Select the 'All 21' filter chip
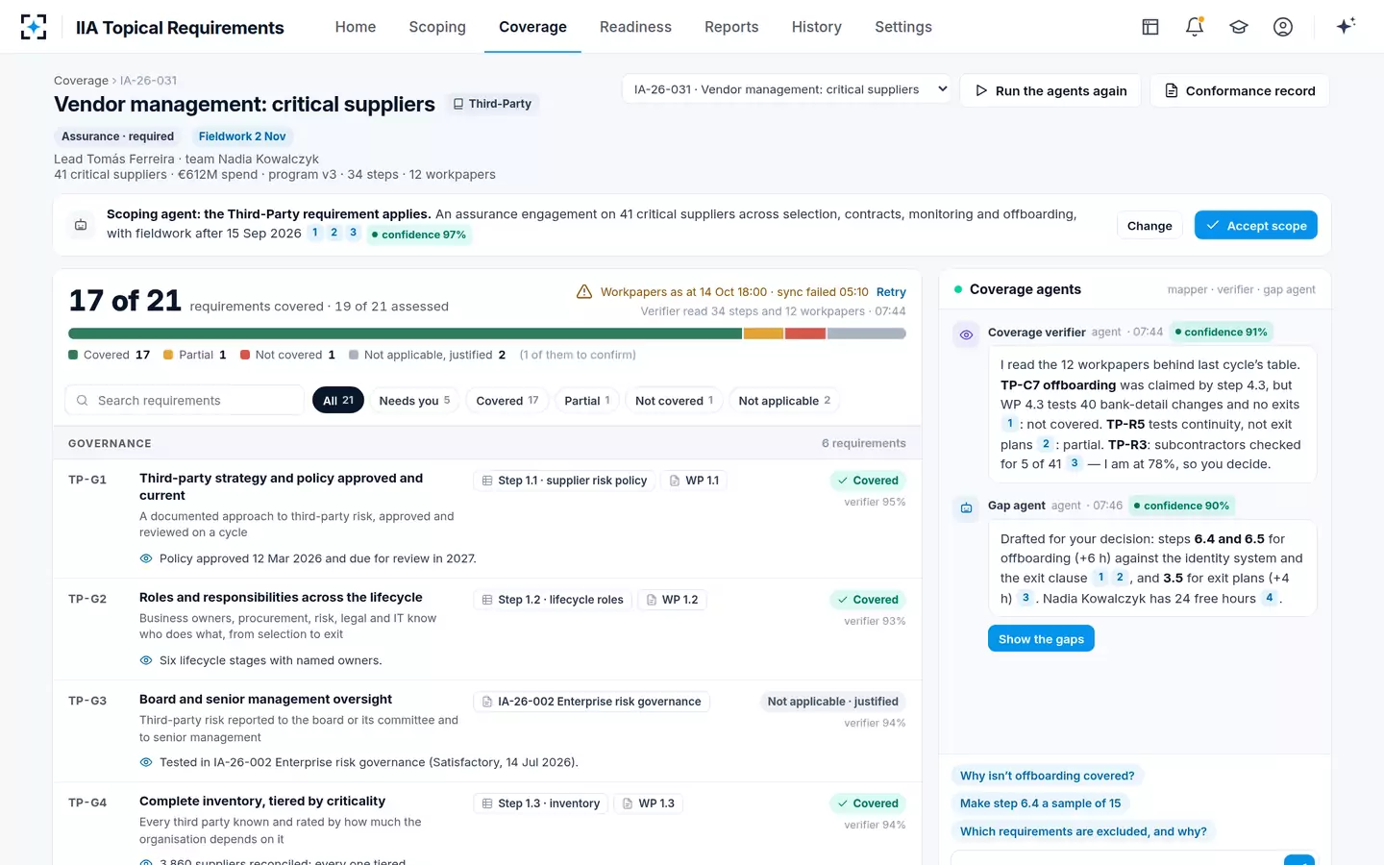 point(338,401)
